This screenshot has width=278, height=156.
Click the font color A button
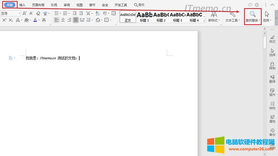tap(35, 20)
